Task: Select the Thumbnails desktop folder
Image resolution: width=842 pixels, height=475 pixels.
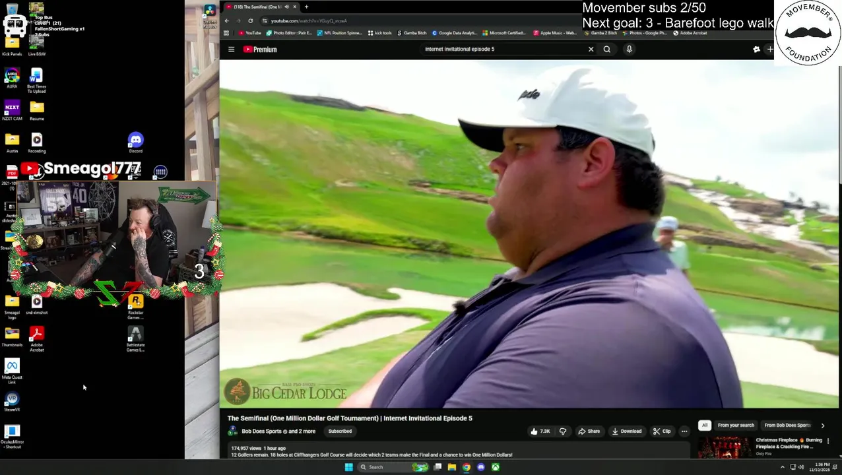Action: click(x=12, y=337)
